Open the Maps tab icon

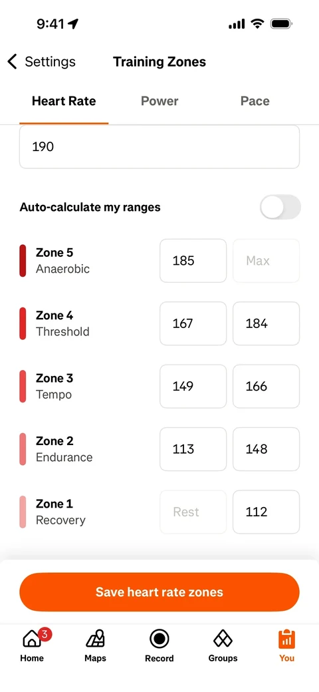click(96, 639)
